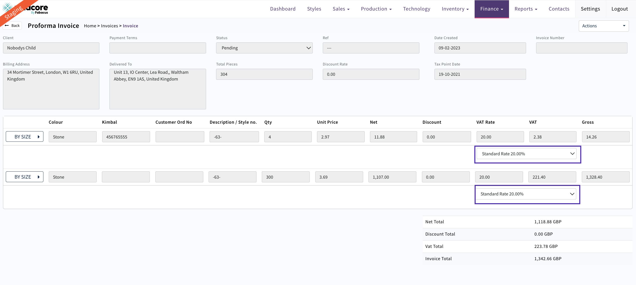636x285 pixels.
Task: Open the Inventory menu
Action: point(455,9)
